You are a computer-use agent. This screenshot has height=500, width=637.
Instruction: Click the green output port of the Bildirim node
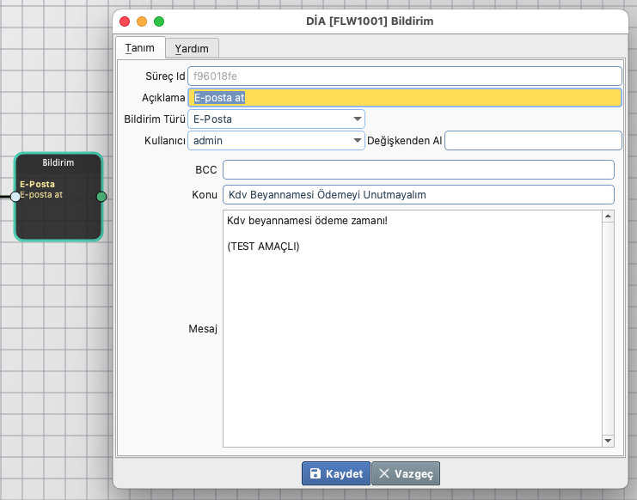[101, 197]
